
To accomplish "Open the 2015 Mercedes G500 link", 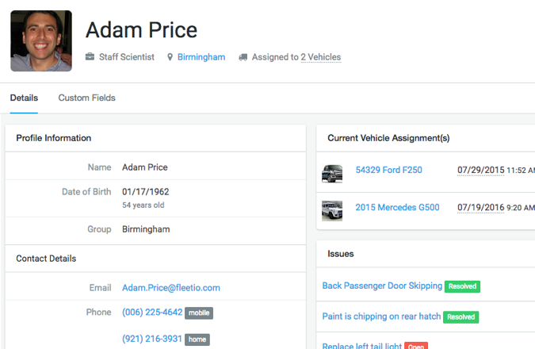I will (397, 208).
